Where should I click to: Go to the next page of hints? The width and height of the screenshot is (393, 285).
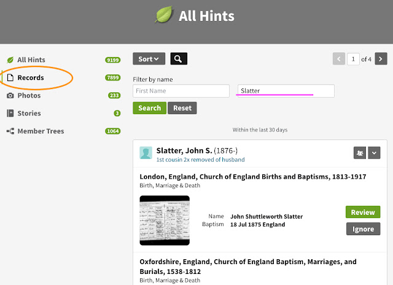coord(381,59)
